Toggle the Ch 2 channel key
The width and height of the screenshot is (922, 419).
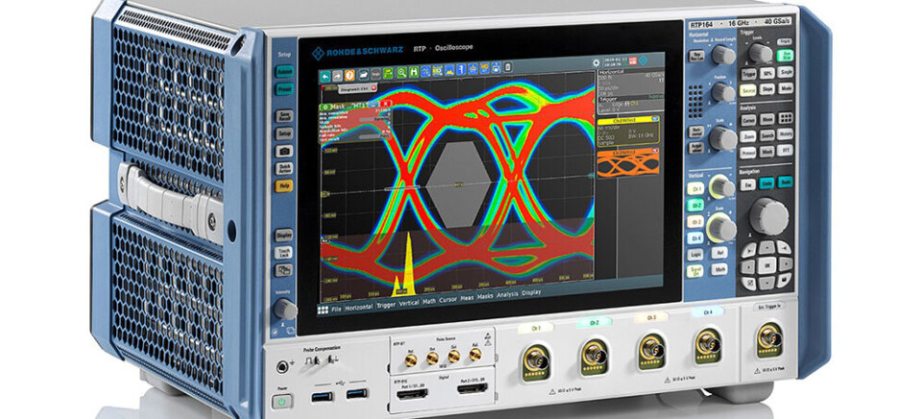(695, 206)
